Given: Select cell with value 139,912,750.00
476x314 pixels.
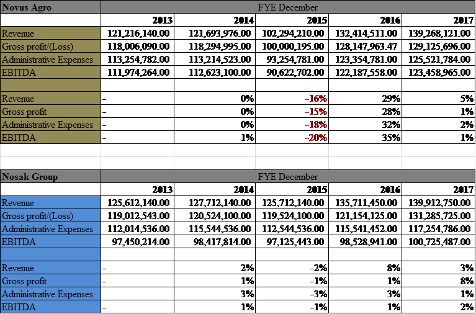Looking at the screenshot, I should [x=438, y=202].
